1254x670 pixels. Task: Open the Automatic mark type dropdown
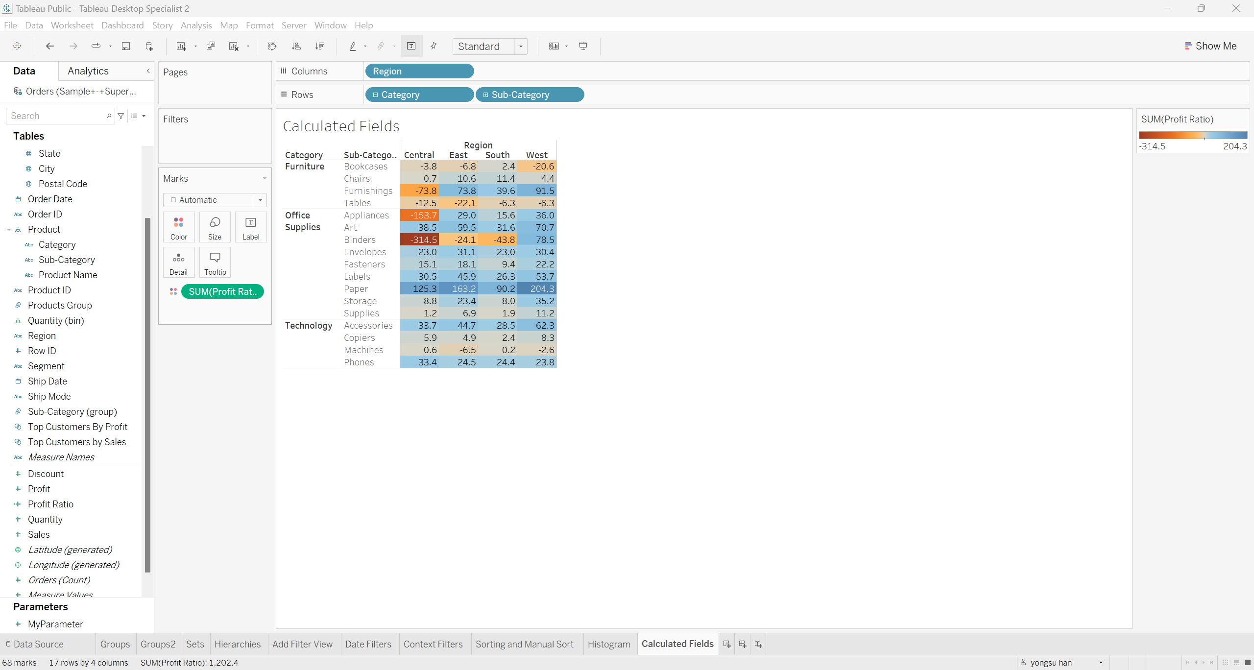260,200
